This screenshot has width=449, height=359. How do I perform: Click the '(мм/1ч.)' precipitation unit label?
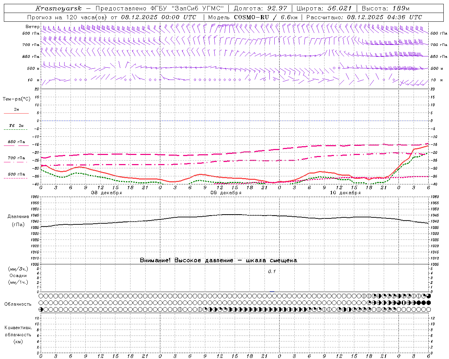click(18, 282)
